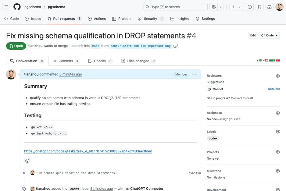Go to GitHub home via Octocat logo
Viewport: 286px width, 191px height.
(17, 7)
